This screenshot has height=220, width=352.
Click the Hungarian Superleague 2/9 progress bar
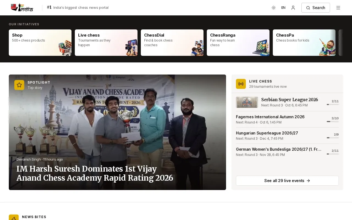333,138
